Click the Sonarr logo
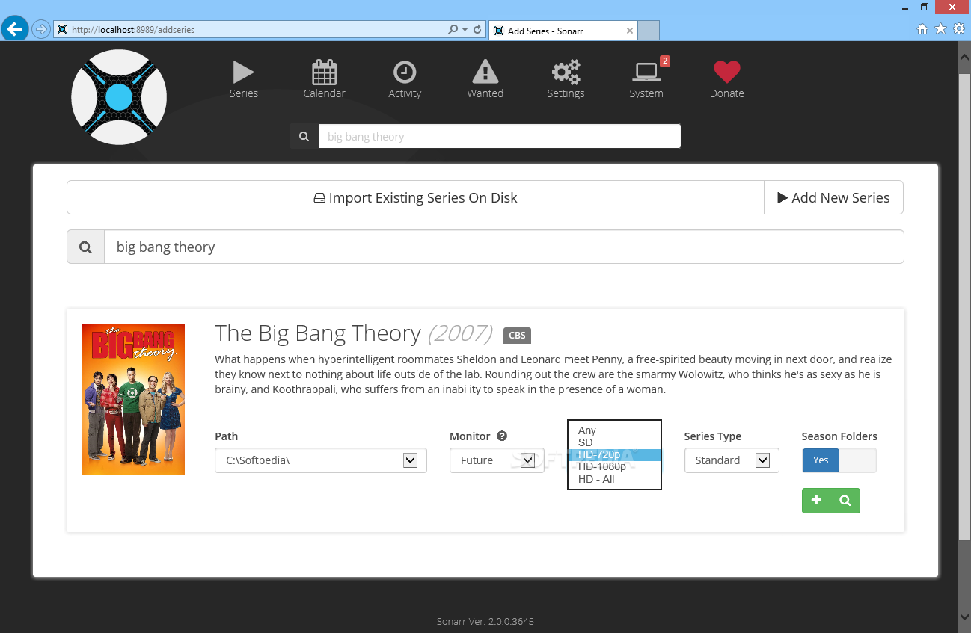The width and height of the screenshot is (971, 633). [119, 97]
